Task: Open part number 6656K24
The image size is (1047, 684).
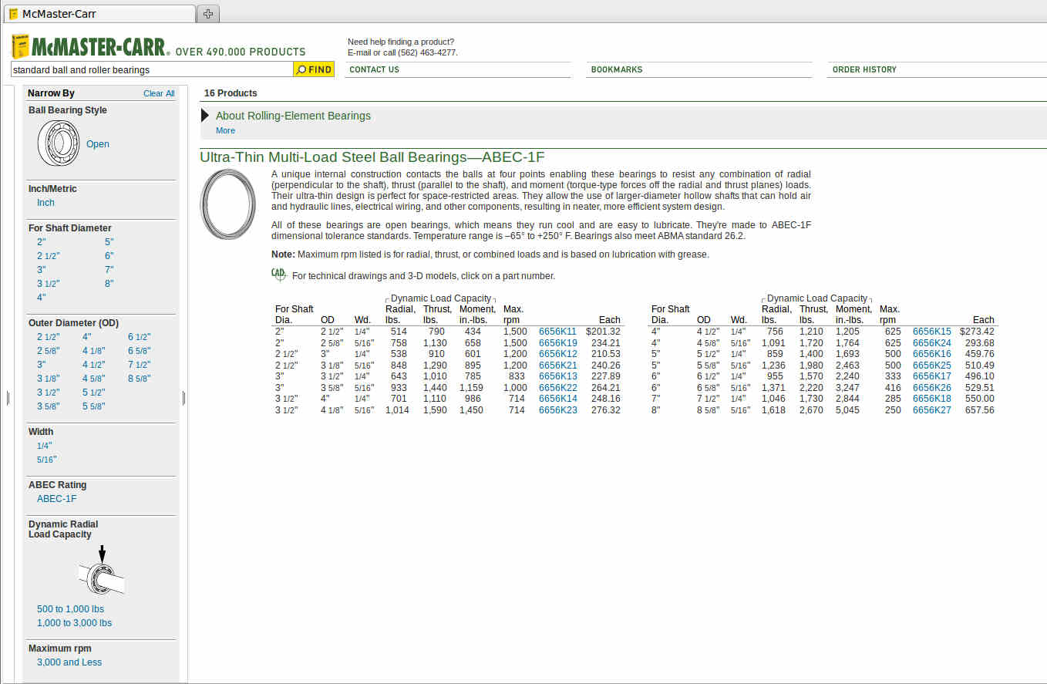Action: (931, 343)
